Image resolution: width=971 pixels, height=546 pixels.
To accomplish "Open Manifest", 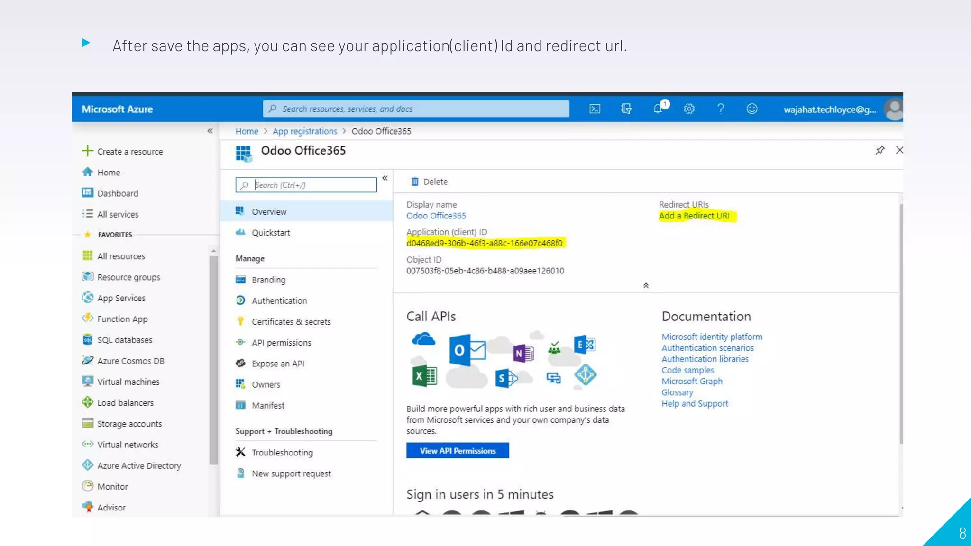I will click(260, 405).
